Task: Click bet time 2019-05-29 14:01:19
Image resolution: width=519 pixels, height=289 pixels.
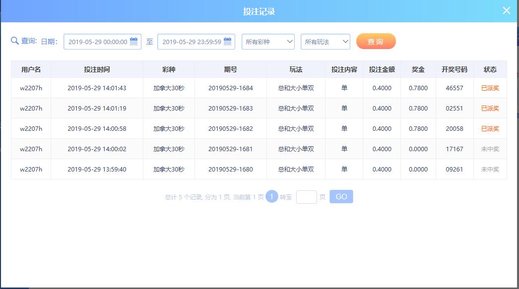Action: [97, 108]
